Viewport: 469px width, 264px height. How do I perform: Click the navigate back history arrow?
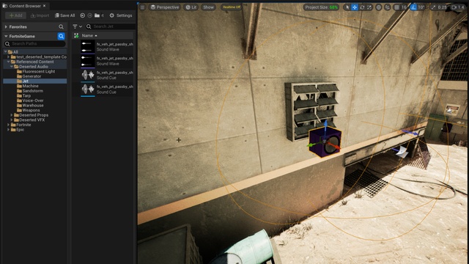coord(82,15)
